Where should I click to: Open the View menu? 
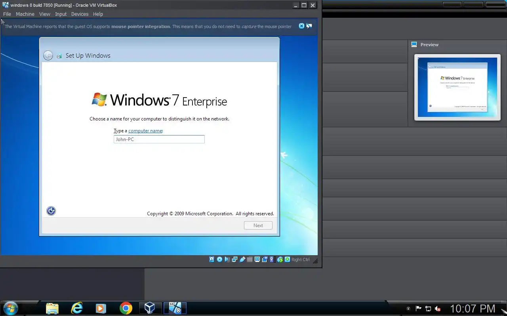coord(45,14)
